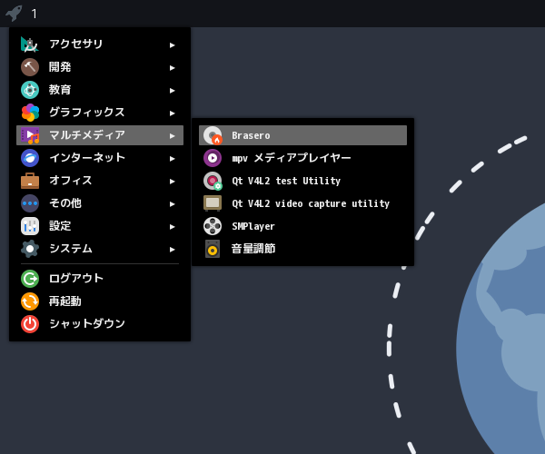Select workspace 1 in top panel
This screenshot has width=545, height=454.
[34, 14]
